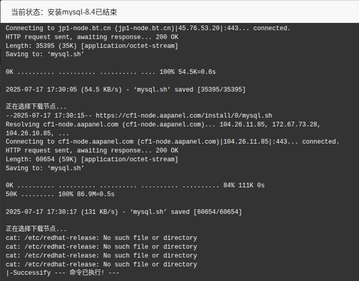
Task: Click the Resolving cf1-node.aapanel.com line
Action: pyautogui.click(x=163, y=124)
